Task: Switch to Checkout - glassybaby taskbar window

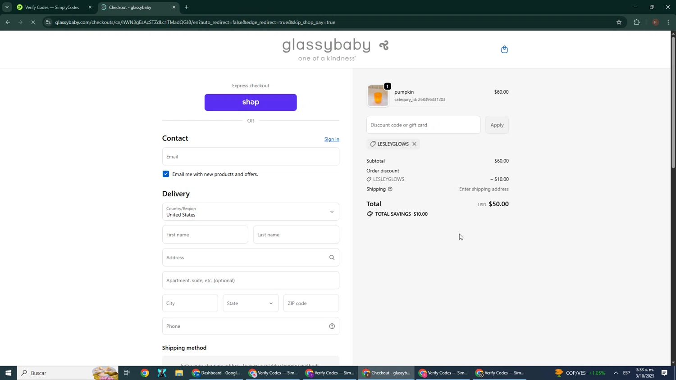Action: [x=387, y=373]
